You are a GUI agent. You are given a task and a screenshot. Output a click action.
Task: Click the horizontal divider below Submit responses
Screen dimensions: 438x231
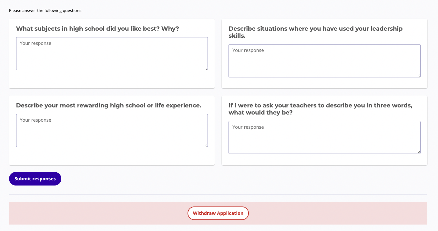coord(218,195)
